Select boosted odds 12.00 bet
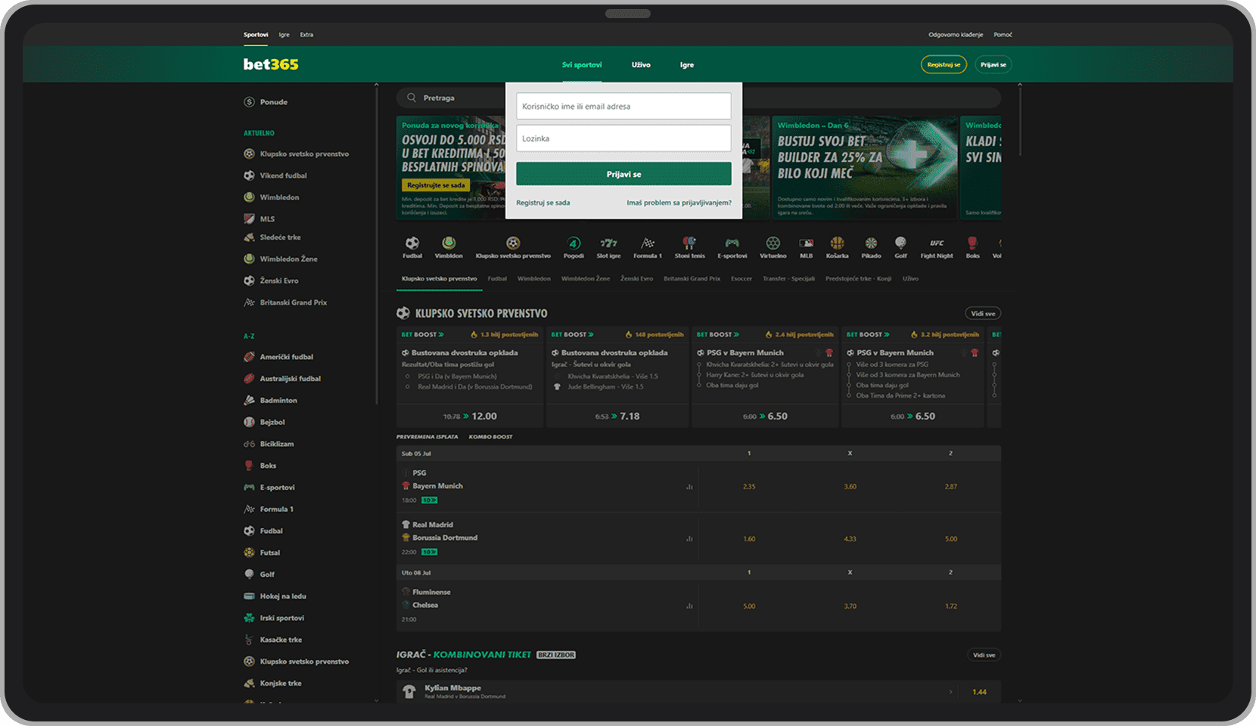 470,416
